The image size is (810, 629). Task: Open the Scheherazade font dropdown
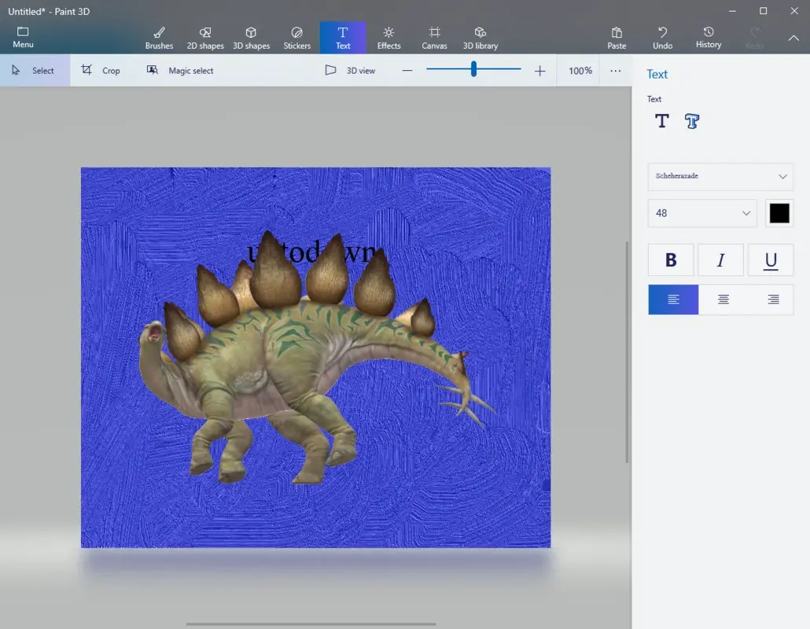pyautogui.click(x=720, y=176)
